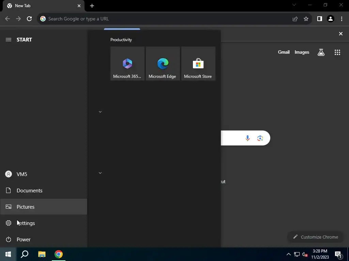This screenshot has width=349, height=261.
Task: Add a new Chrome tab
Action: coord(92,6)
